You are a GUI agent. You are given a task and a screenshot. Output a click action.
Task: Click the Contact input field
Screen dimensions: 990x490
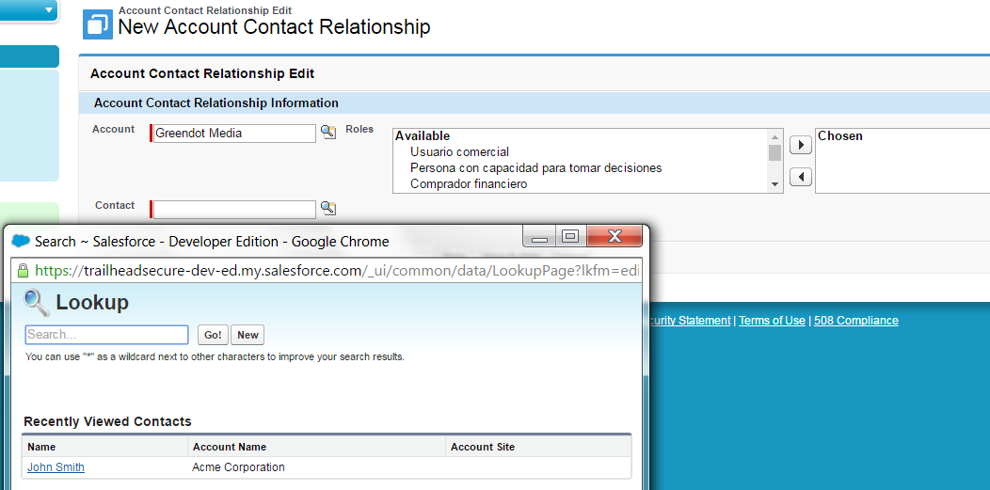tap(234, 209)
